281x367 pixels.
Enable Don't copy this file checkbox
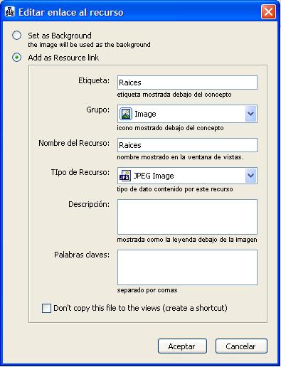tap(46, 309)
